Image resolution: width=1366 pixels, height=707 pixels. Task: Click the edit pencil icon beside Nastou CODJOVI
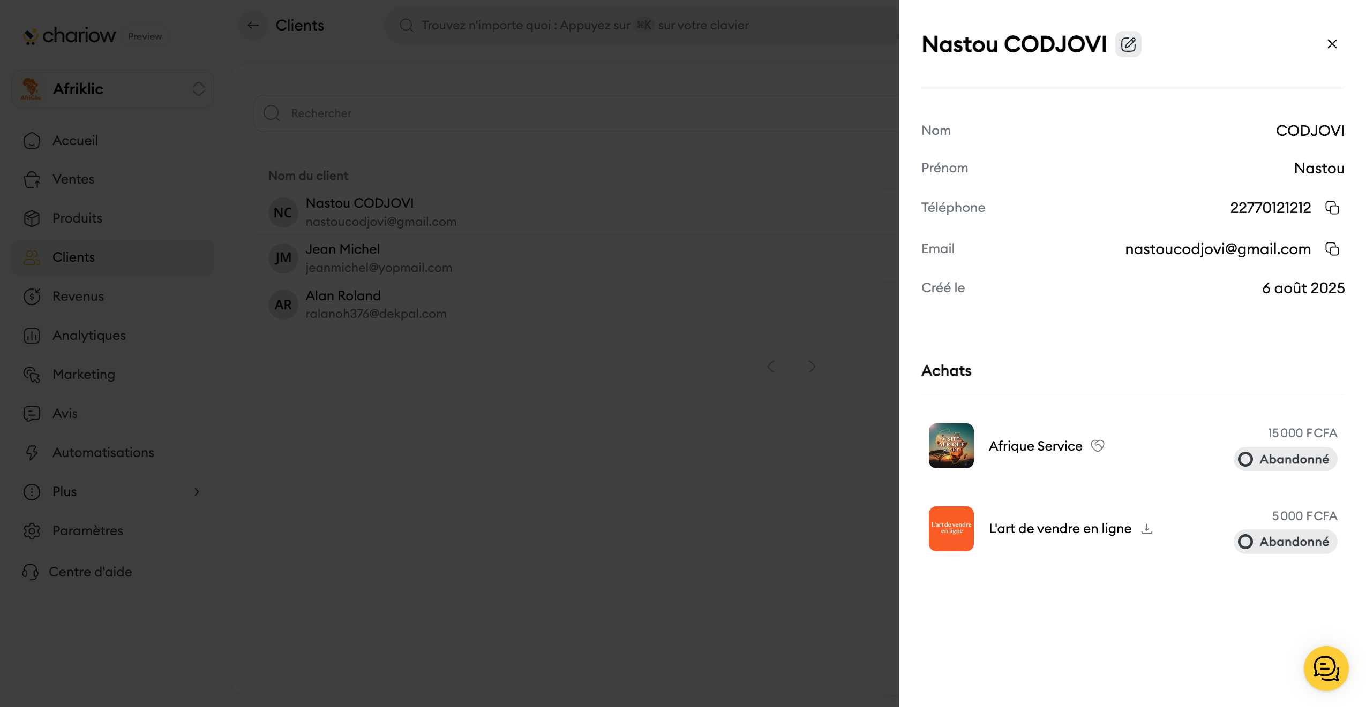[x=1128, y=44]
